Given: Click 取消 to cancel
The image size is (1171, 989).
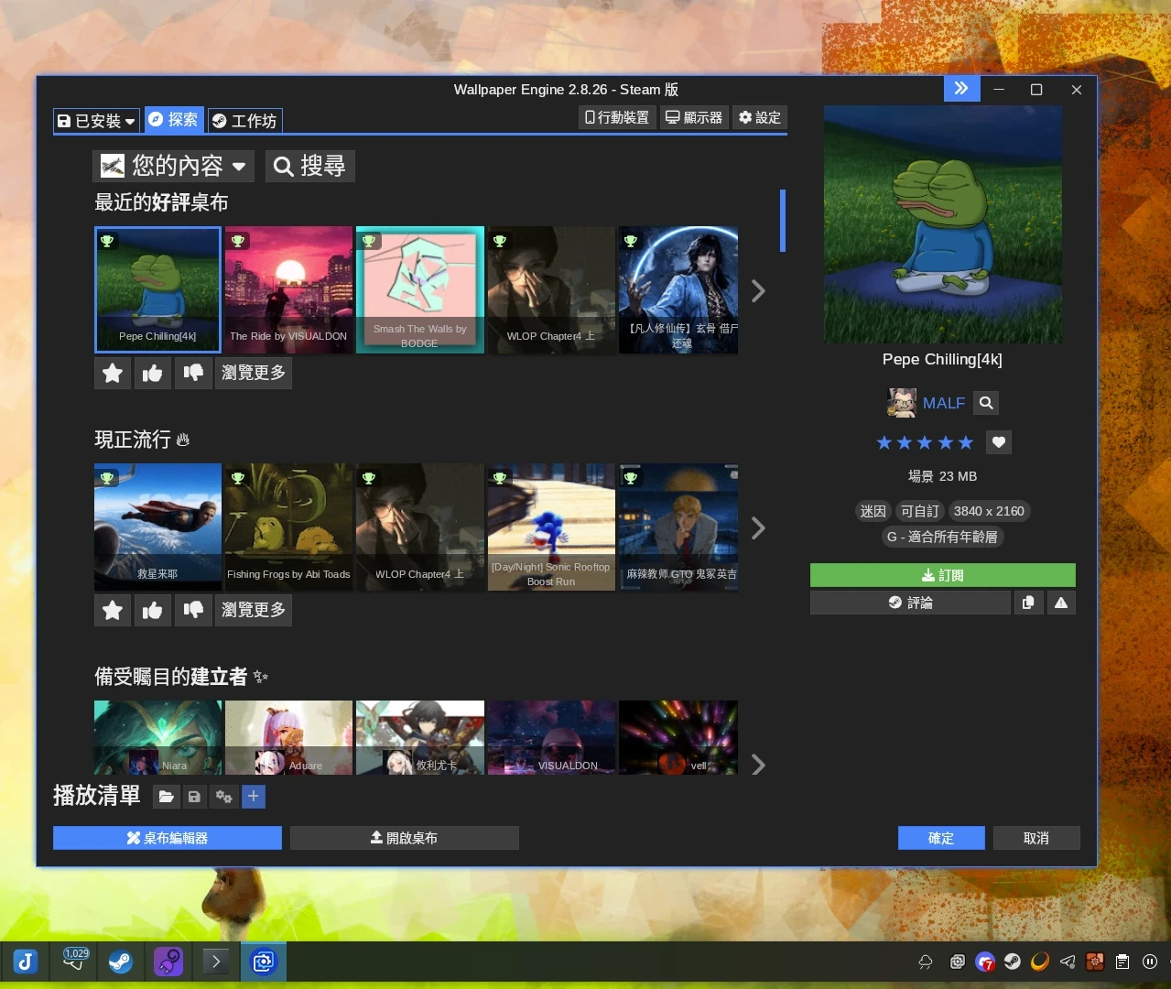Looking at the screenshot, I should [1036, 838].
